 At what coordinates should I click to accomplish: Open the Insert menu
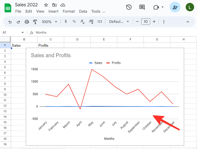(53, 11)
